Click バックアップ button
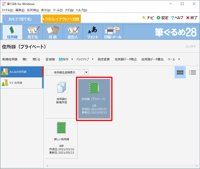The height and width of the screenshot is (169, 200). point(82,59)
